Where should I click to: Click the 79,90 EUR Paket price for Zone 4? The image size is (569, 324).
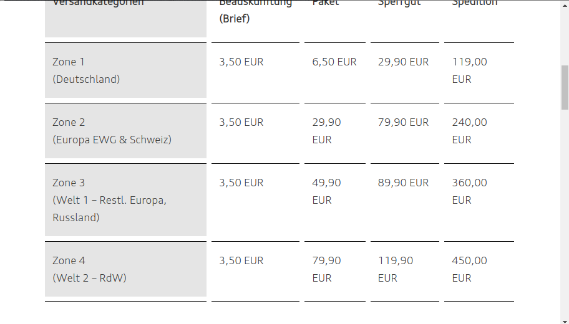coord(326,269)
